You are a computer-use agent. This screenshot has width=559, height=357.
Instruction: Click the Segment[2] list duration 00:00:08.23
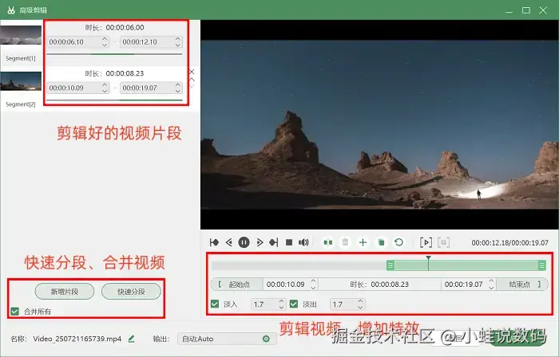(125, 73)
